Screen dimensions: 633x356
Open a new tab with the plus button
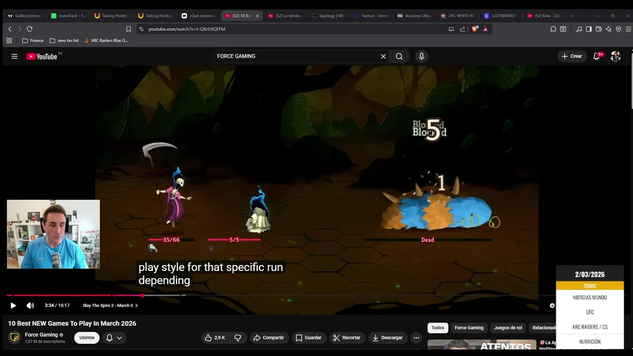click(572, 16)
